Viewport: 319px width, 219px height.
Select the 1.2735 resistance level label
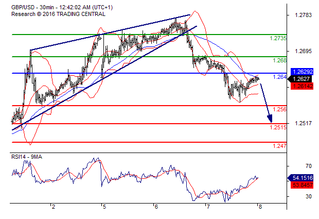(278, 38)
